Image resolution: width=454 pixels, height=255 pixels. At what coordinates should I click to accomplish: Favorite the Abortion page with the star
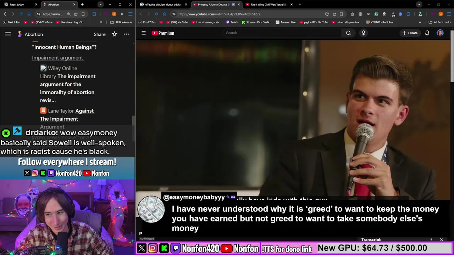tap(114, 34)
